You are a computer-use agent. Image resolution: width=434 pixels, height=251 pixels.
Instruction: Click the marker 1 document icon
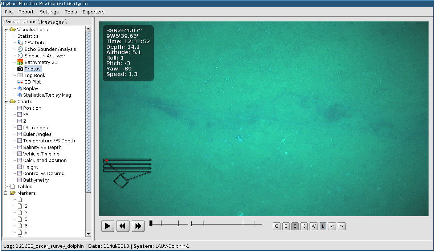(x=20, y=199)
